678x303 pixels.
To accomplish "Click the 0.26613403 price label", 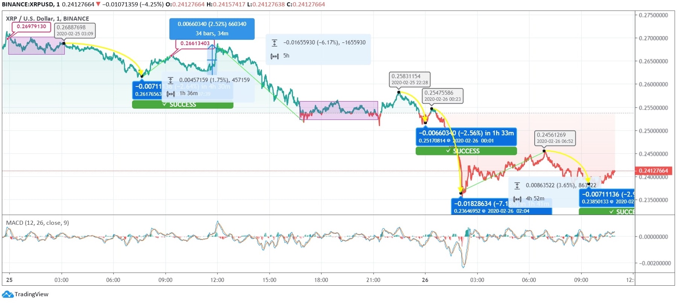I will click(195, 43).
